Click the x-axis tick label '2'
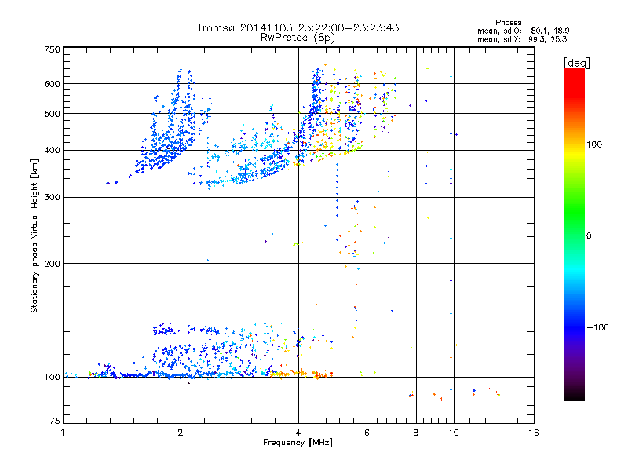Screen dimensions: 628x471 pos(181,433)
